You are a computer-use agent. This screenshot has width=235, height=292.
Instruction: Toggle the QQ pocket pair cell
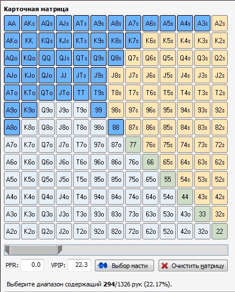click(x=46, y=58)
